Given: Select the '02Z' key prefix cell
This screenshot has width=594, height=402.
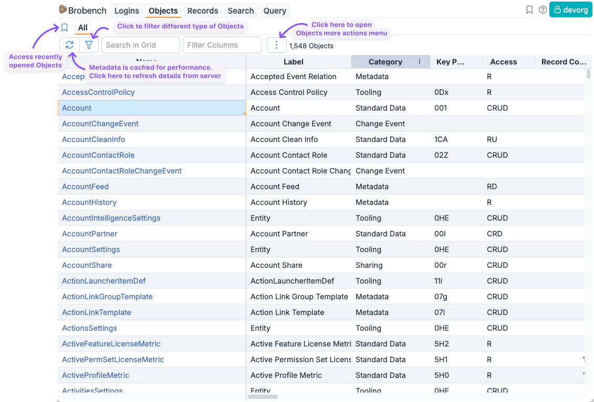Looking at the screenshot, I should 456,156.
